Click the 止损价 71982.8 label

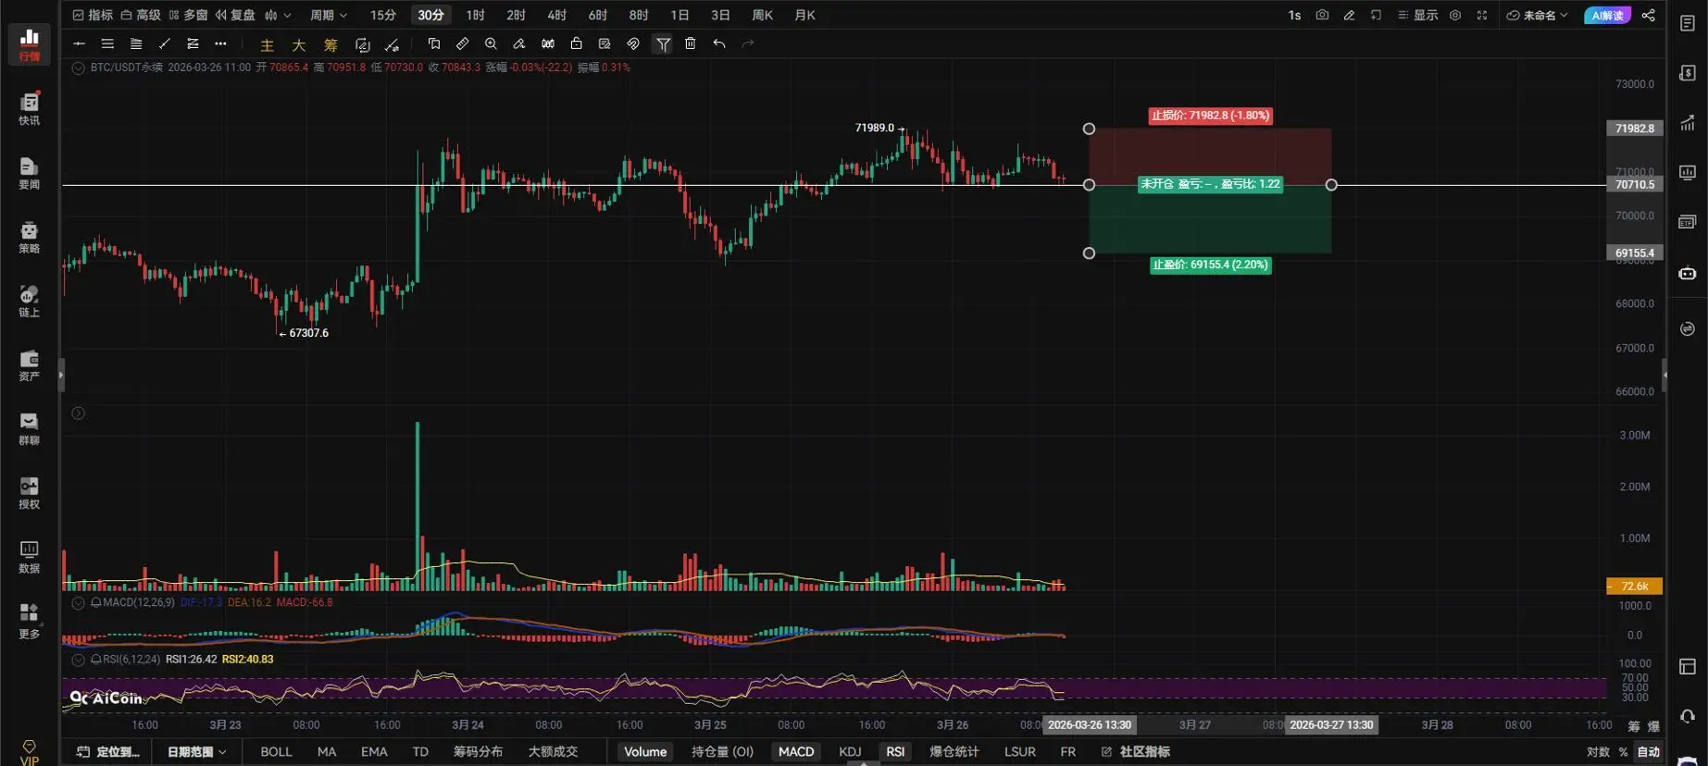coord(1210,116)
